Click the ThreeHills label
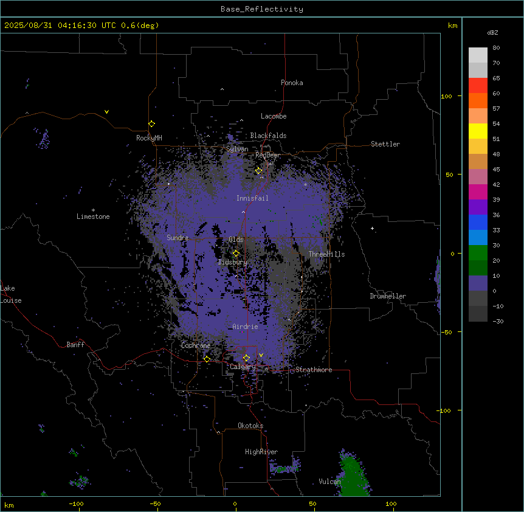This screenshot has width=524, height=512. [x=326, y=254]
